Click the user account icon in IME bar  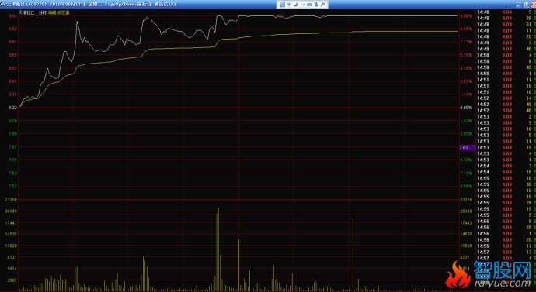pos(316,5)
